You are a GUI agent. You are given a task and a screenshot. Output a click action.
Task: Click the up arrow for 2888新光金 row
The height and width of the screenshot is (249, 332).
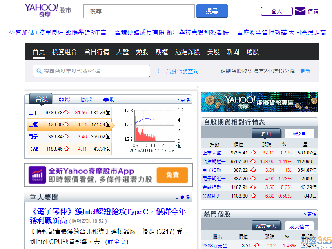click(257, 245)
